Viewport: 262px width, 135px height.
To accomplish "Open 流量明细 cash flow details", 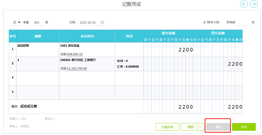I will 167,127.
